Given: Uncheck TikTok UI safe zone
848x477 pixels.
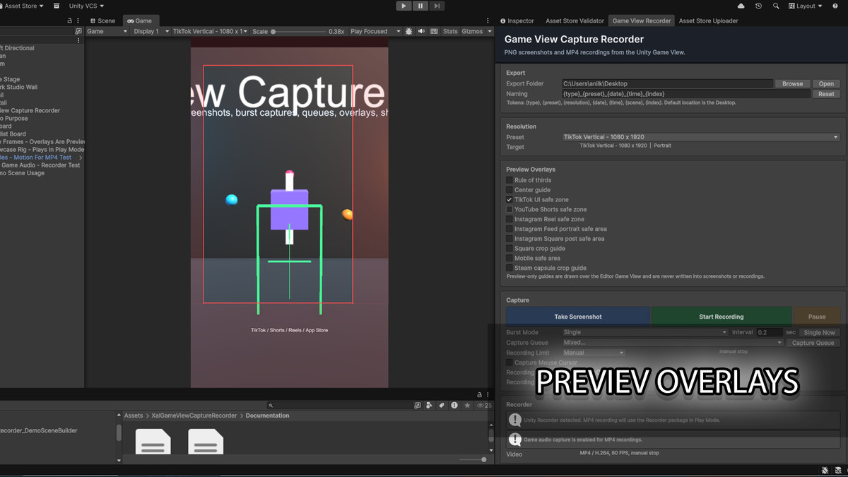Looking at the screenshot, I should pyautogui.click(x=509, y=200).
